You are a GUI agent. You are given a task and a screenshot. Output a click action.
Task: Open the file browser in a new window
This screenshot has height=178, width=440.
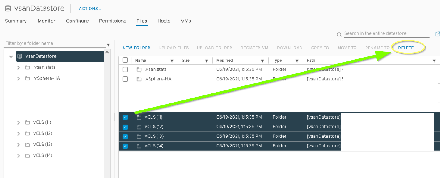click(x=437, y=34)
